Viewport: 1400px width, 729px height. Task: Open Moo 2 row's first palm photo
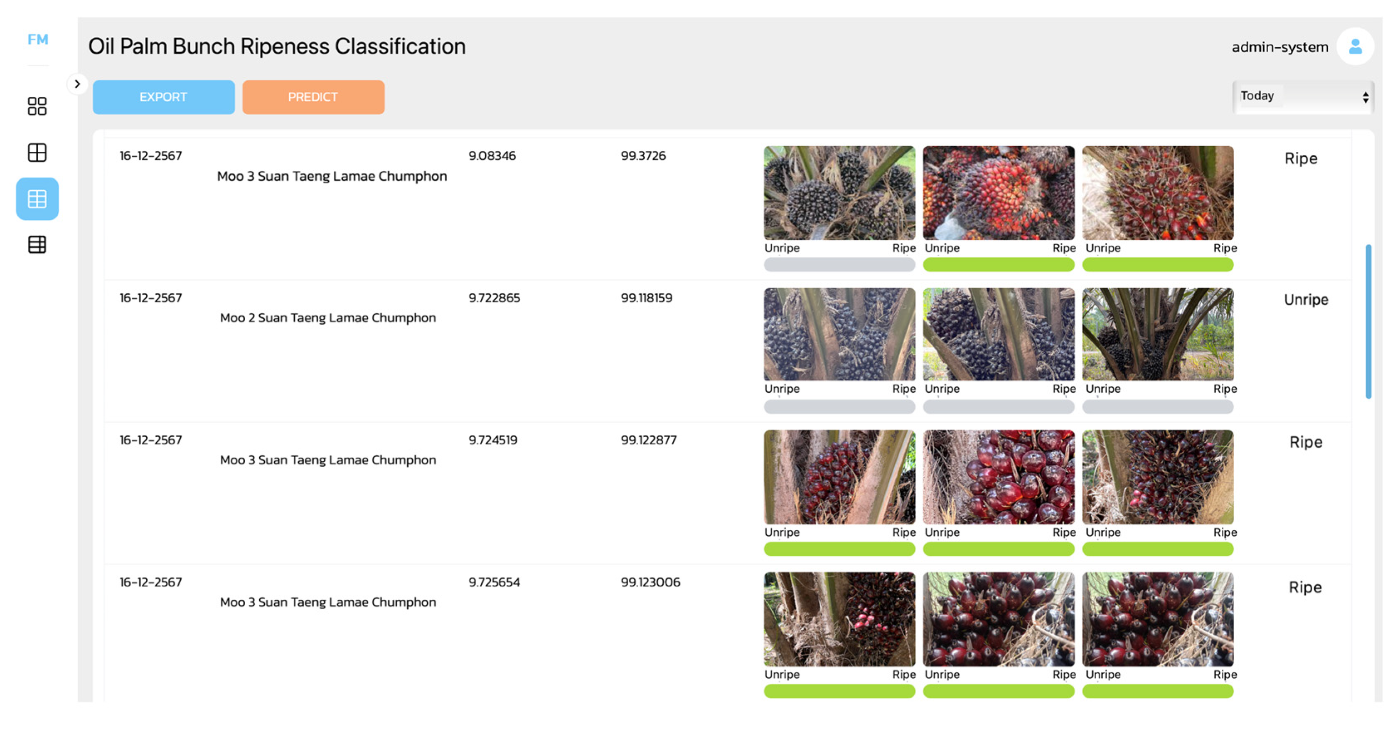pos(839,334)
